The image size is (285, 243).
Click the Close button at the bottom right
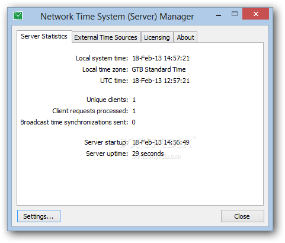coord(242,216)
